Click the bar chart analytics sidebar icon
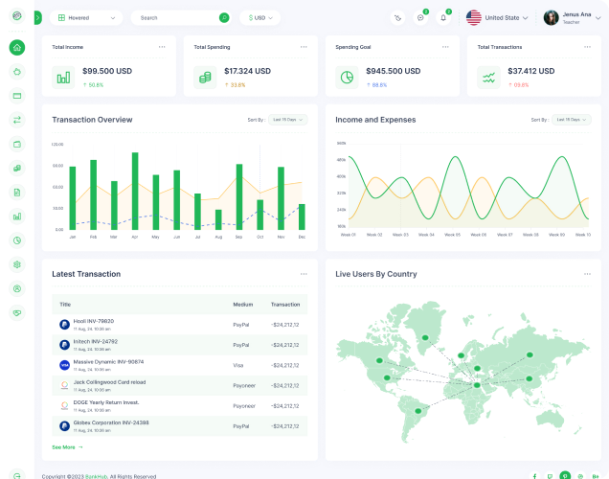Image resolution: width=609 pixels, height=479 pixels. click(17, 217)
